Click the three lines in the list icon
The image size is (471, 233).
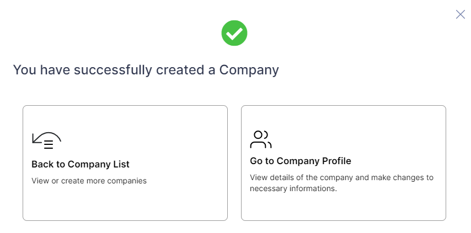49,144
